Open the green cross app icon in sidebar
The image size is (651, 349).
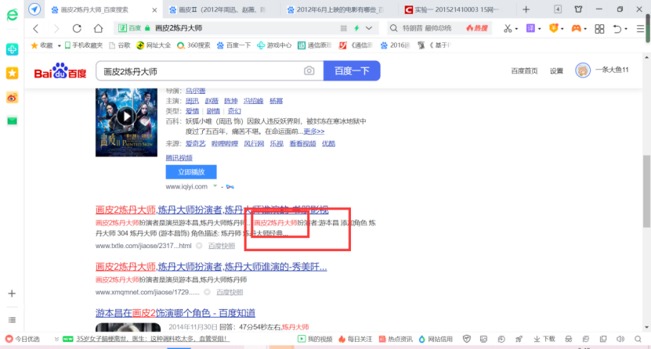(x=12, y=49)
